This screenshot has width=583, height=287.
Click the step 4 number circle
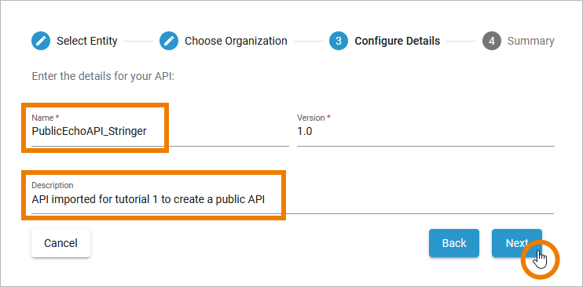click(492, 41)
